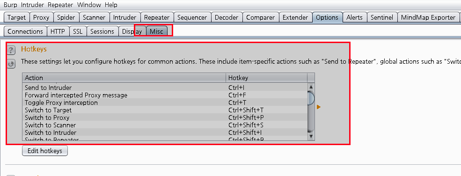The height and width of the screenshot is (176, 461).
Task: Select the Forward intercepted Proxy message row
Action: pyautogui.click(x=165, y=95)
